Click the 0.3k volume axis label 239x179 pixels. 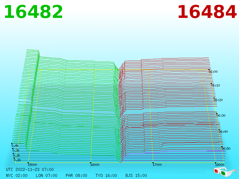click(16, 151)
